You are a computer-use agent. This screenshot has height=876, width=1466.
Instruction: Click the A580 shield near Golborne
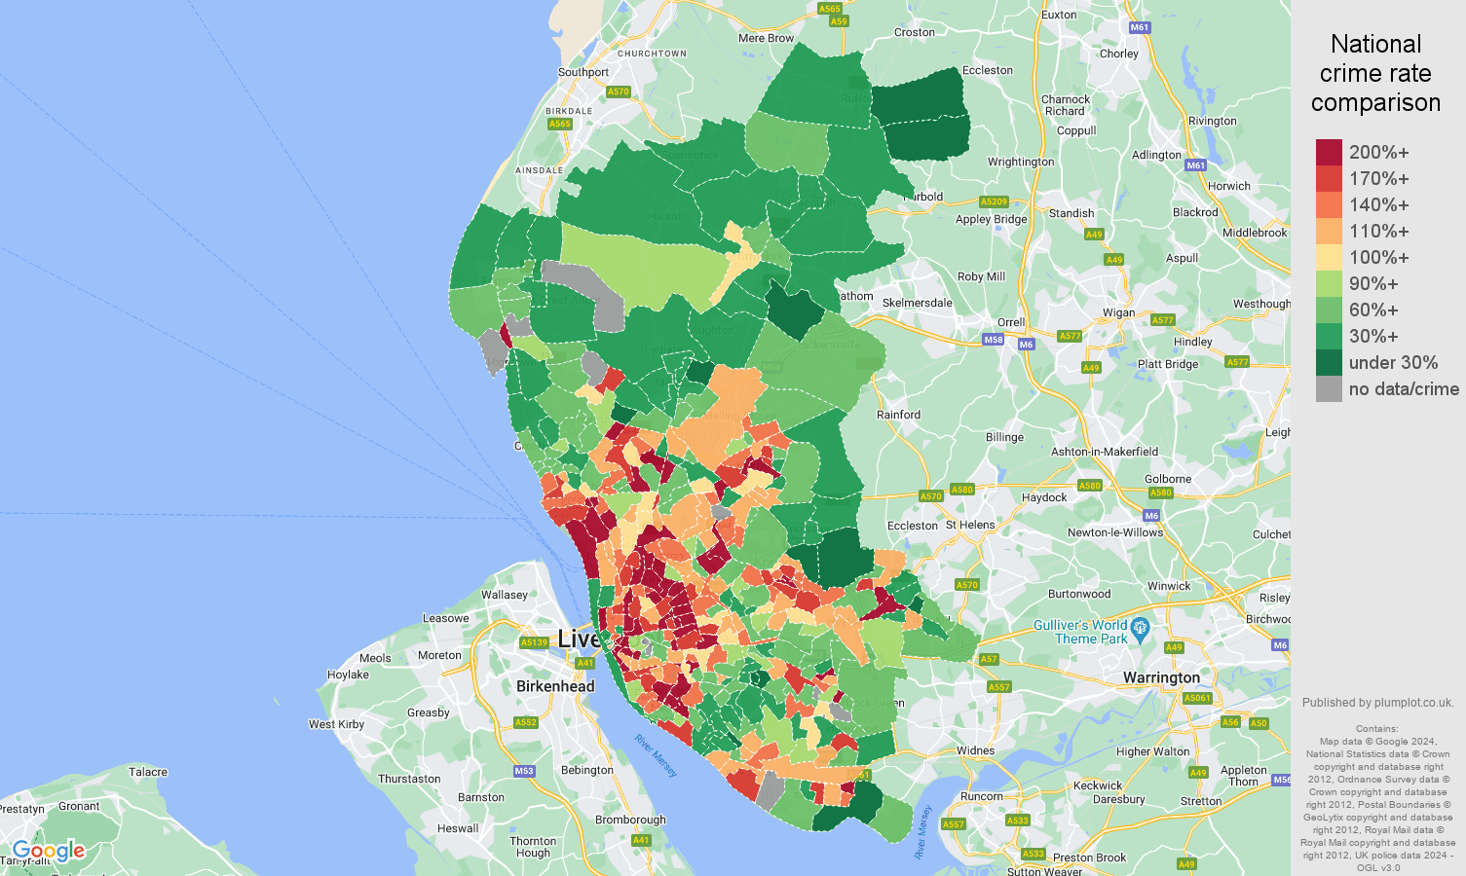(x=1161, y=493)
